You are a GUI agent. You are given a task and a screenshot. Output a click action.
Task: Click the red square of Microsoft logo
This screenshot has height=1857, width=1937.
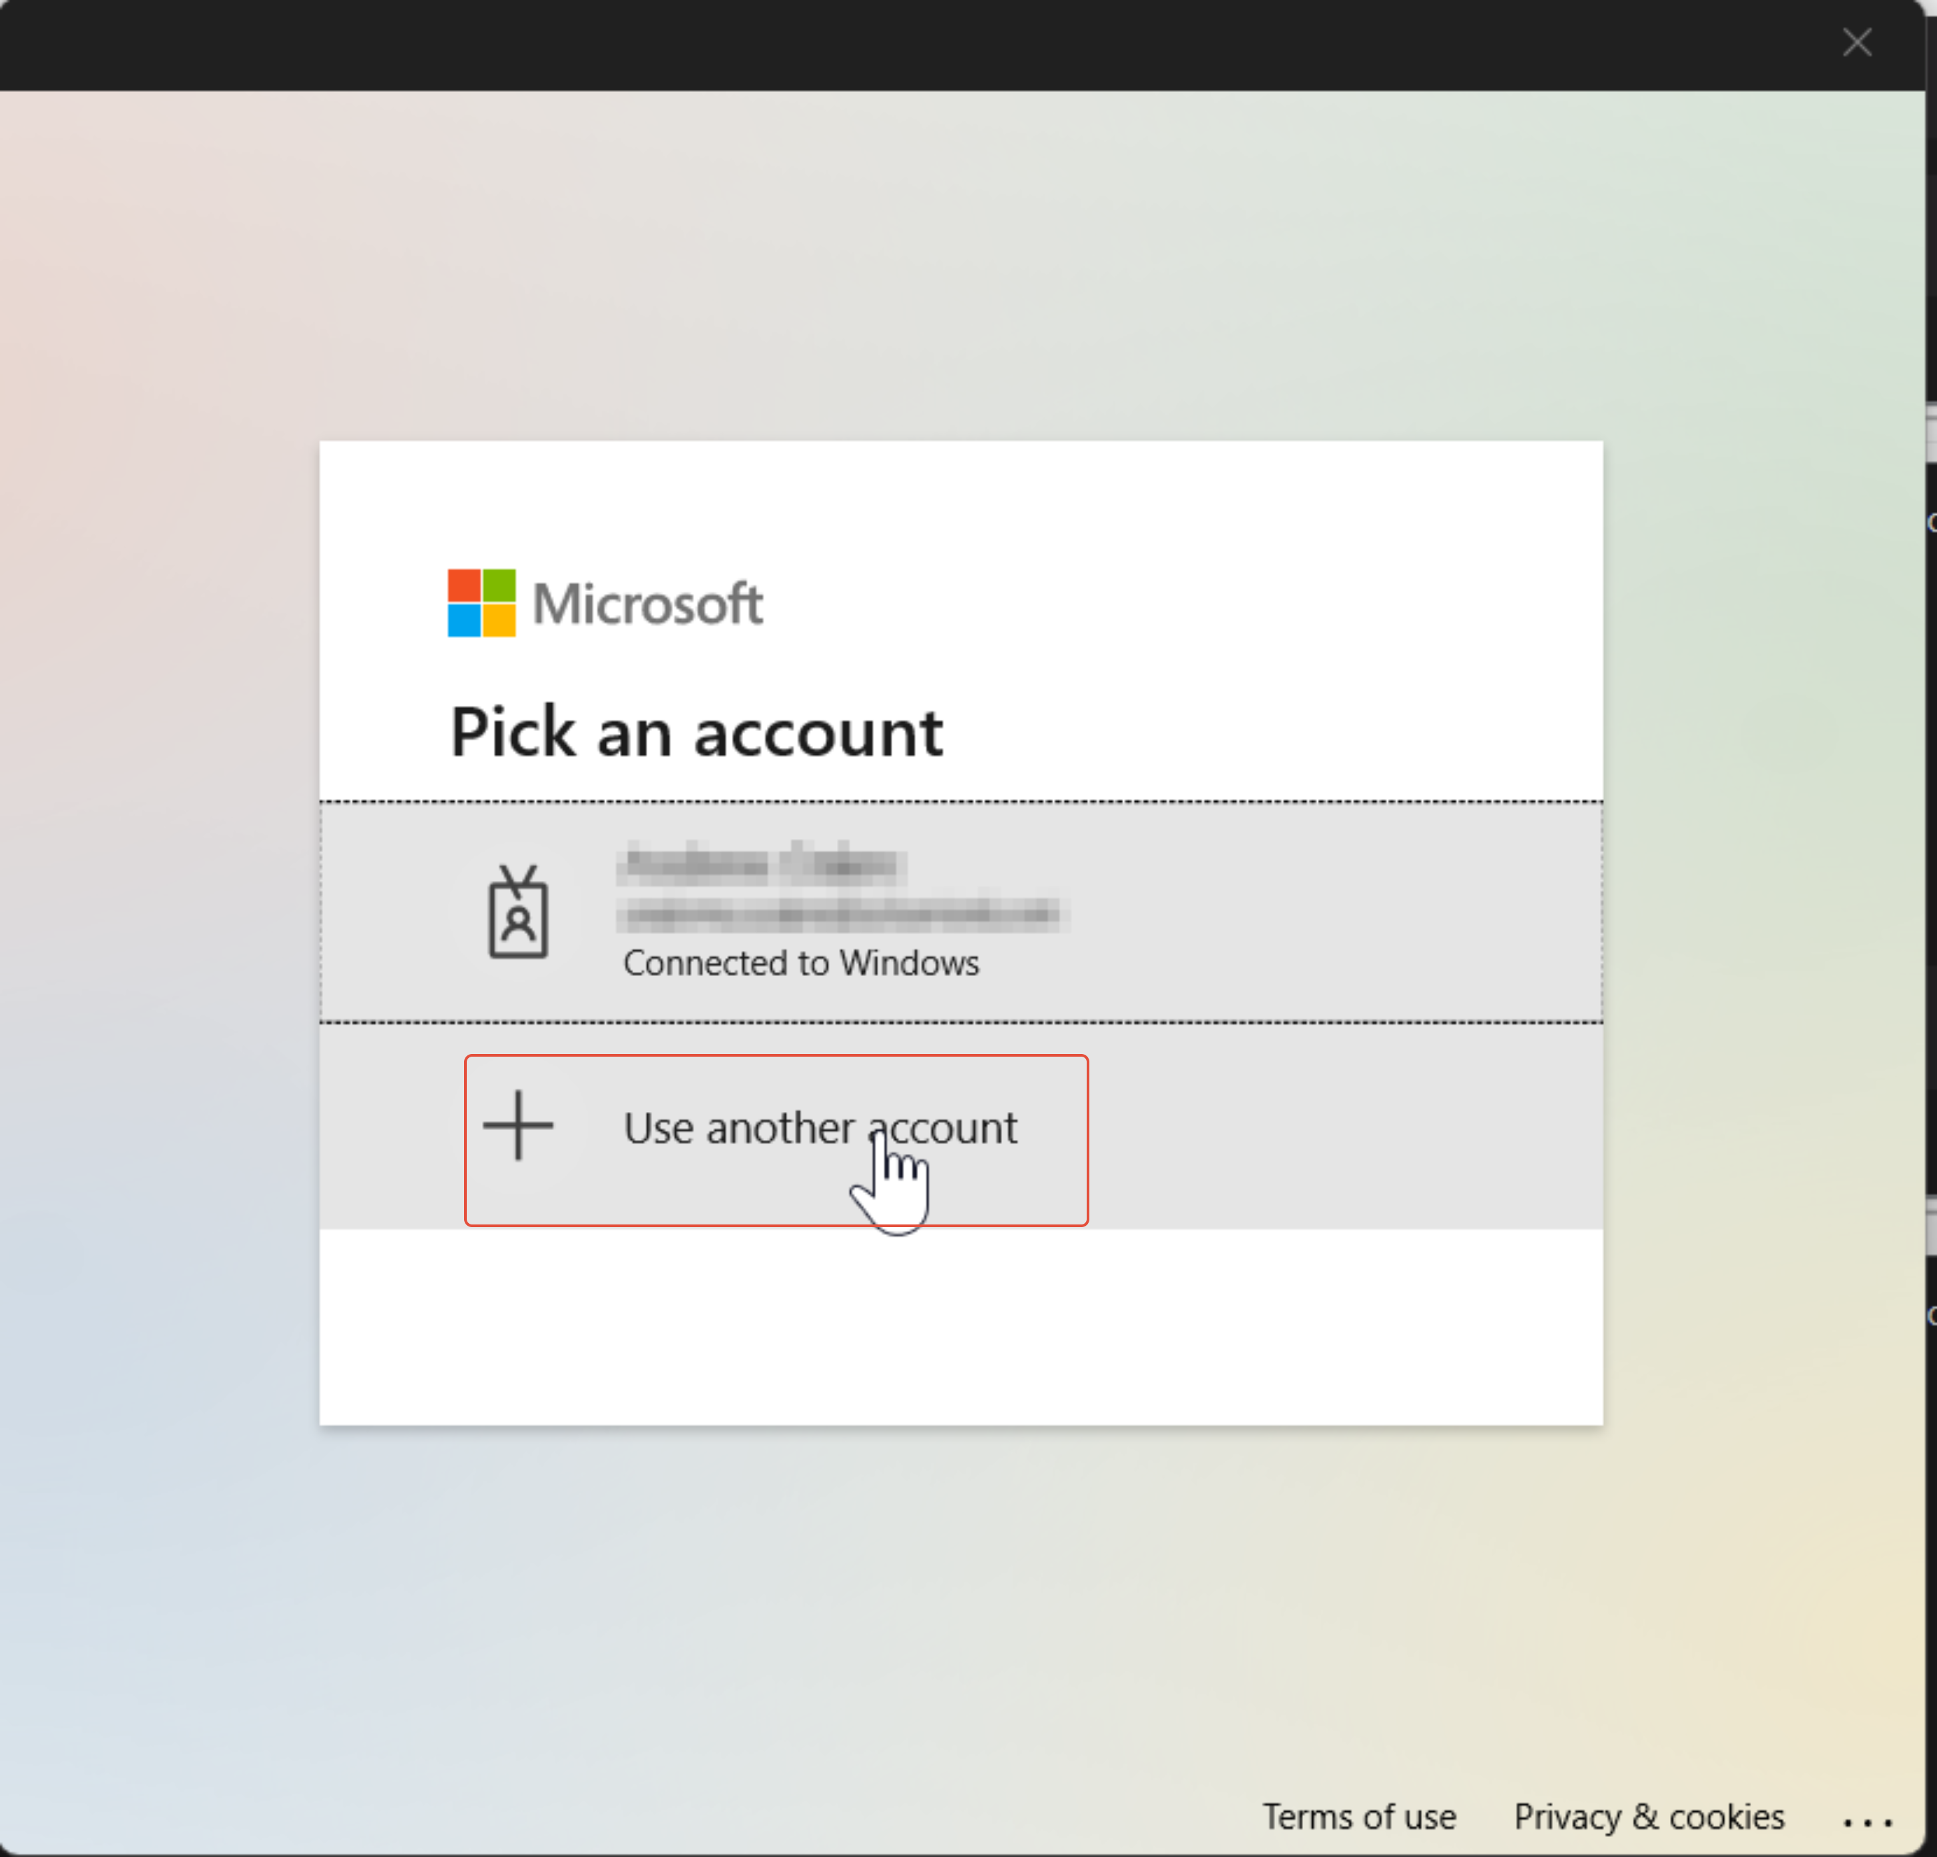click(x=463, y=585)
